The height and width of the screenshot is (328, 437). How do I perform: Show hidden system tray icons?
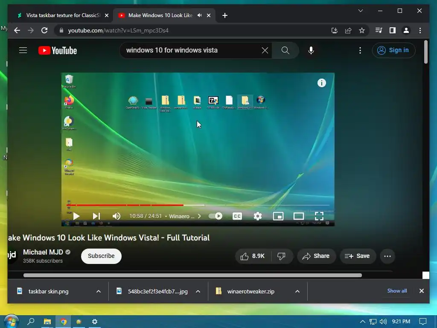363,322
